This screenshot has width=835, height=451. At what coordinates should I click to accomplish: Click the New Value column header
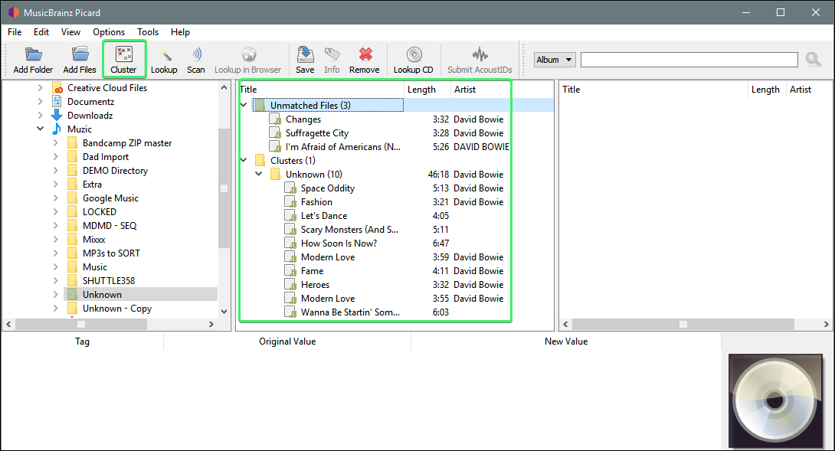coord(566,342)
